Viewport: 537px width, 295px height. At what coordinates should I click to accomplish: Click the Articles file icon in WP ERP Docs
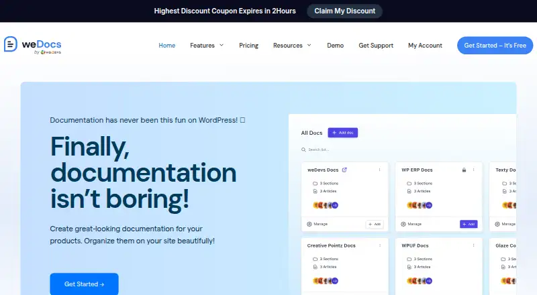(x=409, y=191)
